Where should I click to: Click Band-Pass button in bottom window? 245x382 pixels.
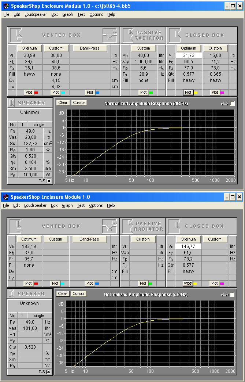click(x=89, y=239)
